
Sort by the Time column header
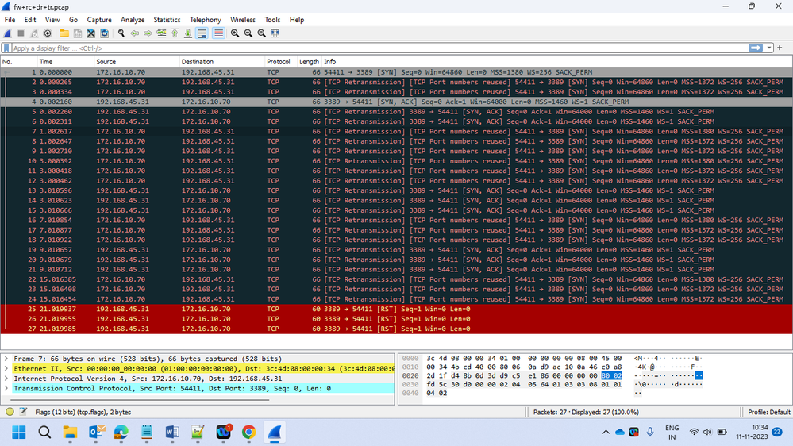pyautogui.click(x=66, y=62)
